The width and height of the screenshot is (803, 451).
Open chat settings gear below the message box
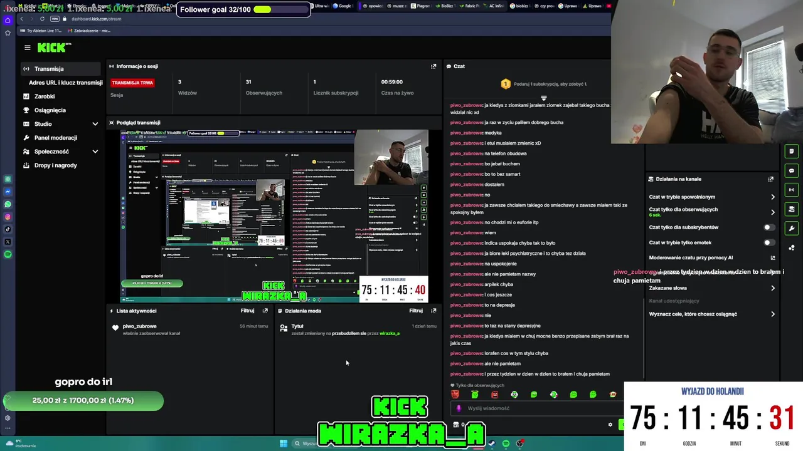tap(610, 425)
